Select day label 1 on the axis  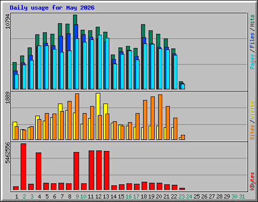pos(17,196)
